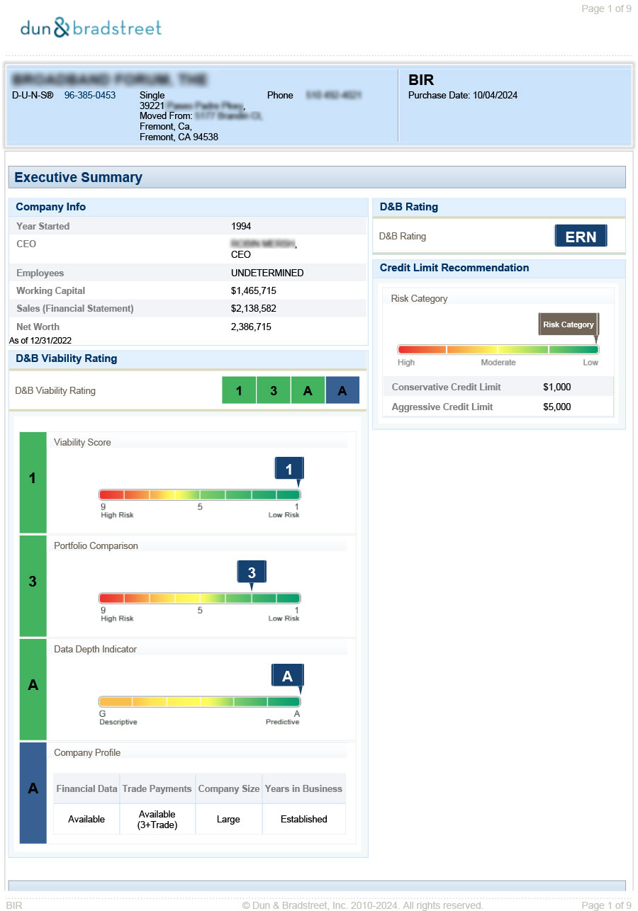Click the Company Profile label
The width and height of the screenshot is (638, 911).
click(87, 753)
